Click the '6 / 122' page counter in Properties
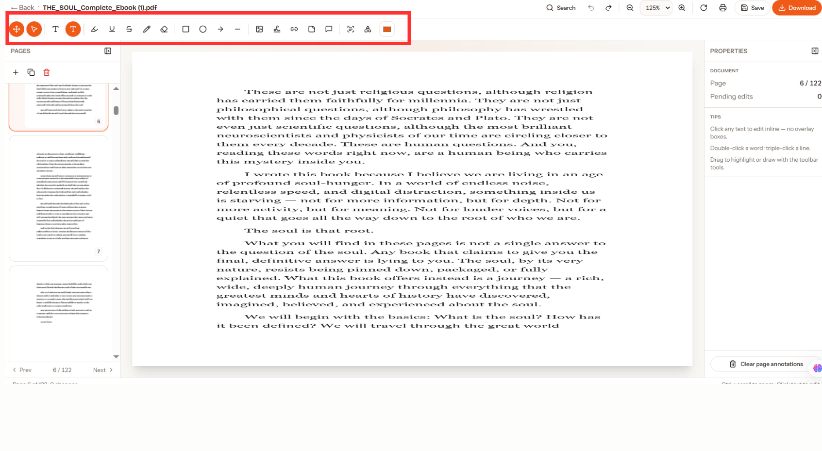The image size is (822, 451). pos(810,83)
